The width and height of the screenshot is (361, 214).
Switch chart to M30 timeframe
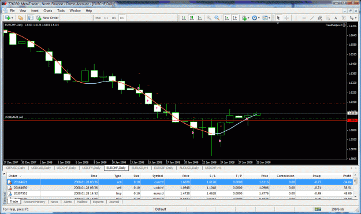[x=98, y=18]
